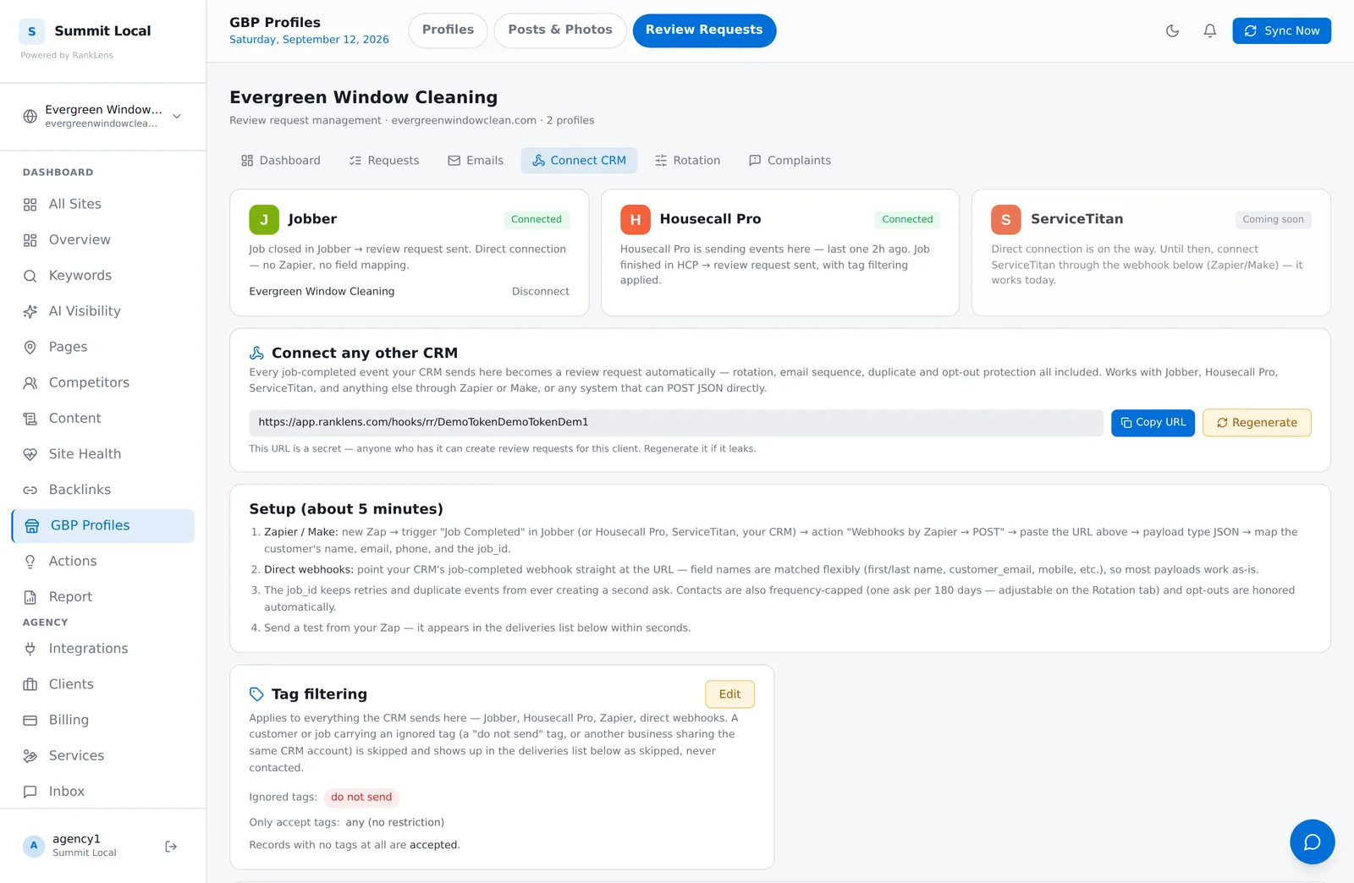Open the Requests sub-tab

tap(384, 161)
